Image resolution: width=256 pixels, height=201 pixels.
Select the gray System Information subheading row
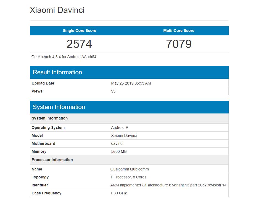129,118
